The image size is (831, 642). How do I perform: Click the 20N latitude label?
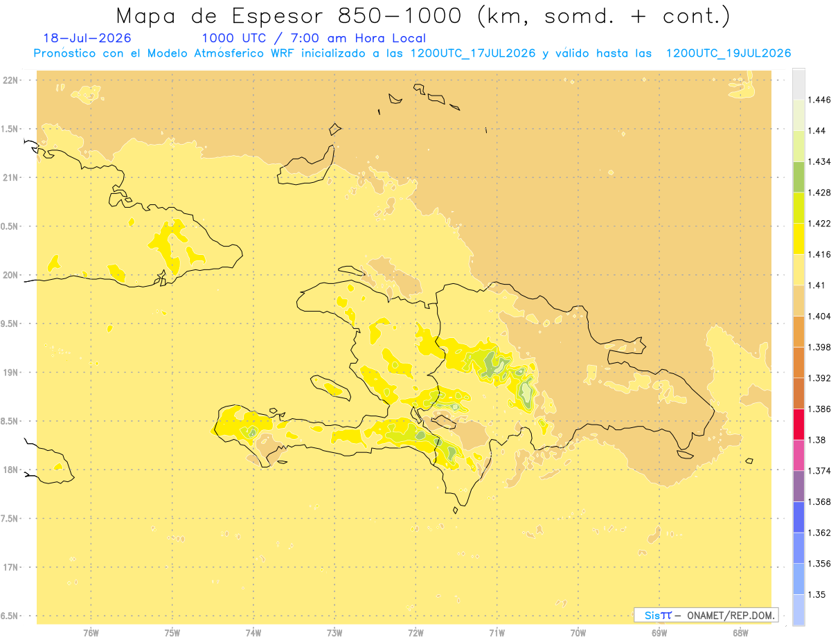10,275
